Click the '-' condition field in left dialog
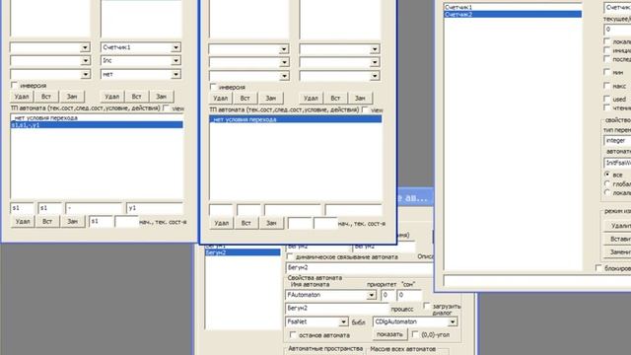631x355 pixels. point(95,208)
